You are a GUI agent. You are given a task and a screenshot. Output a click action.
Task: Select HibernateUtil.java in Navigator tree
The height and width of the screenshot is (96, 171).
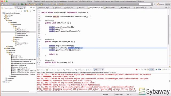click(x=22, y=43)
